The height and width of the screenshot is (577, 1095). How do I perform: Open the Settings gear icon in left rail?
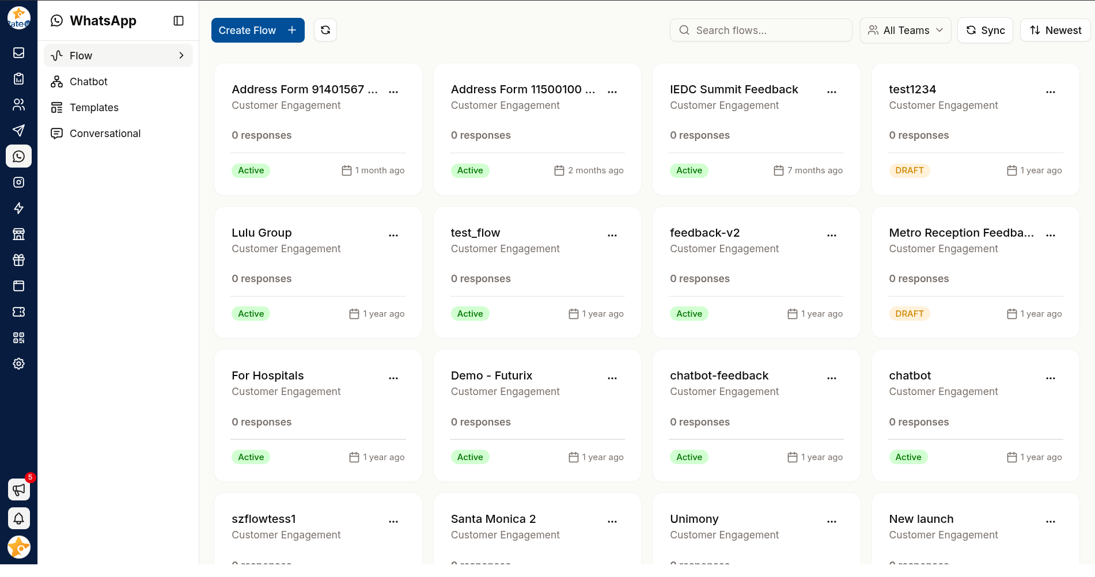(18, 364)
